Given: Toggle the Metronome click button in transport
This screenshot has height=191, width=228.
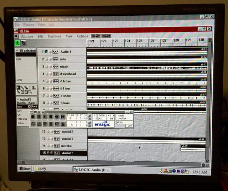Looking at the screenshot, I should point(63,124).
